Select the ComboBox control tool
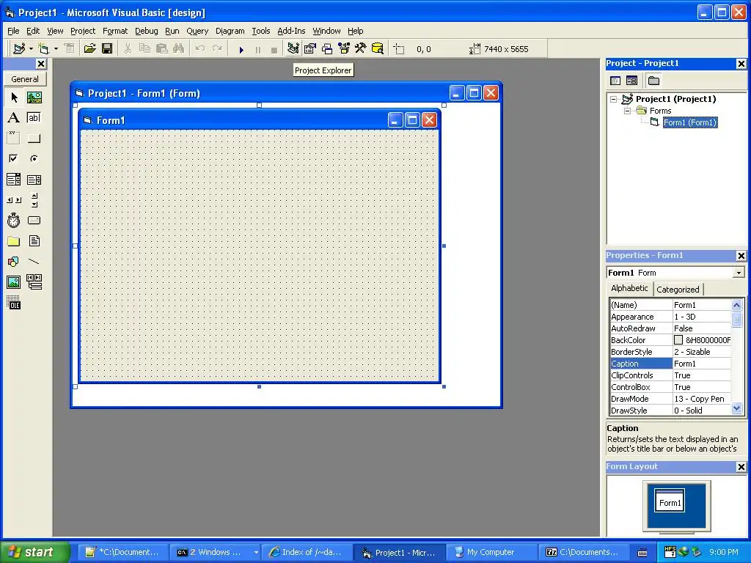This screenshot has width=751, height=563. pyautogui.click(x=14, y=180)
